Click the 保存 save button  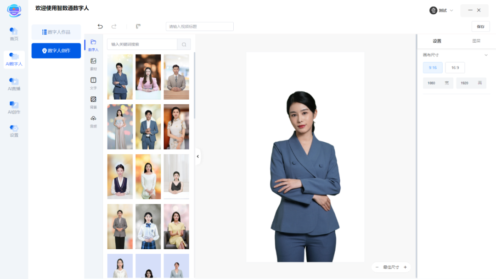click(480, 27)
